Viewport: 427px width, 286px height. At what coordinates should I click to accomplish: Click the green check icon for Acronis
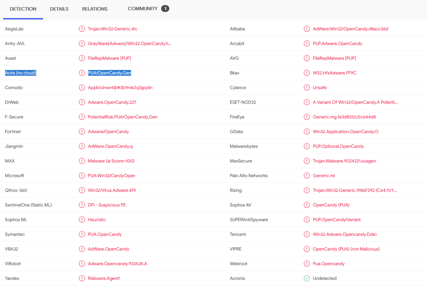pyautogui.click(x=307, y=278)
